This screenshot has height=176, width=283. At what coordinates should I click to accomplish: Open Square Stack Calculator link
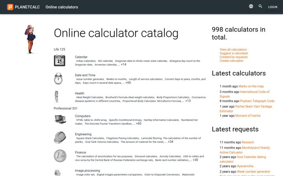pyautogui.click(x=90, y=138)
